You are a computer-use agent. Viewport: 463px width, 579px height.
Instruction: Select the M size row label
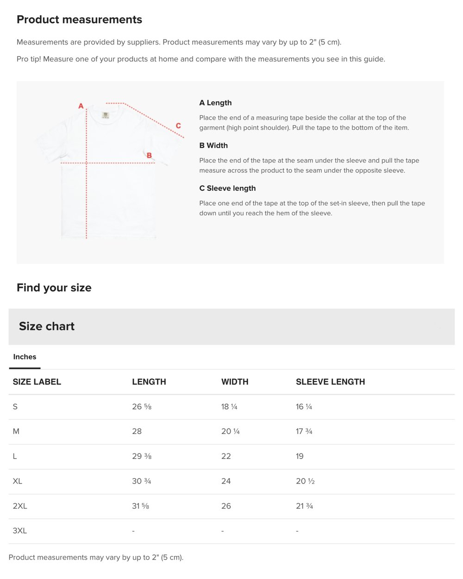(x=16, y=431)
